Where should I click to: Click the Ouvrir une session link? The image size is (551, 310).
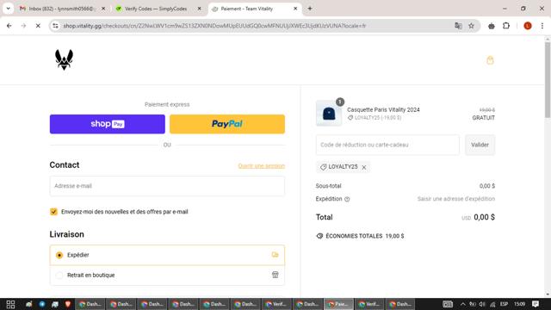tap(261, 166)
